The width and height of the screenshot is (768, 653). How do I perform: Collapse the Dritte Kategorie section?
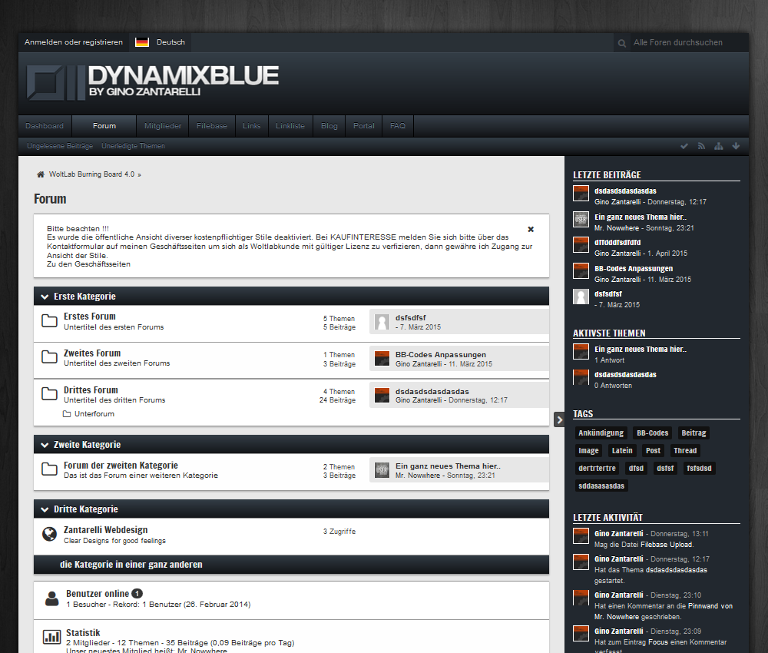[45, 509]
